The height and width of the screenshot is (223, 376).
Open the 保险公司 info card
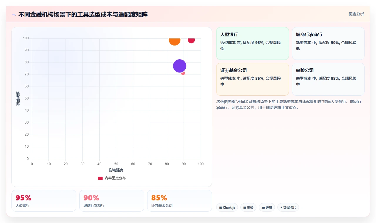(x=328, y=79)
